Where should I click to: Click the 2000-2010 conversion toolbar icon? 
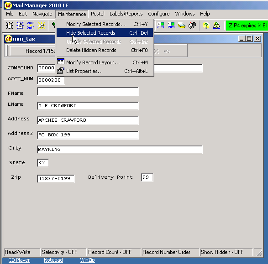tap(31, 26)
